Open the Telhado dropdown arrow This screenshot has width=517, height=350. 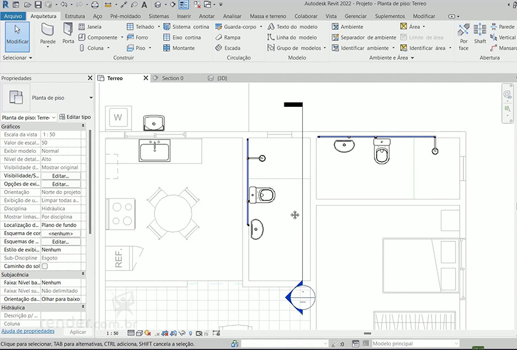159,27
